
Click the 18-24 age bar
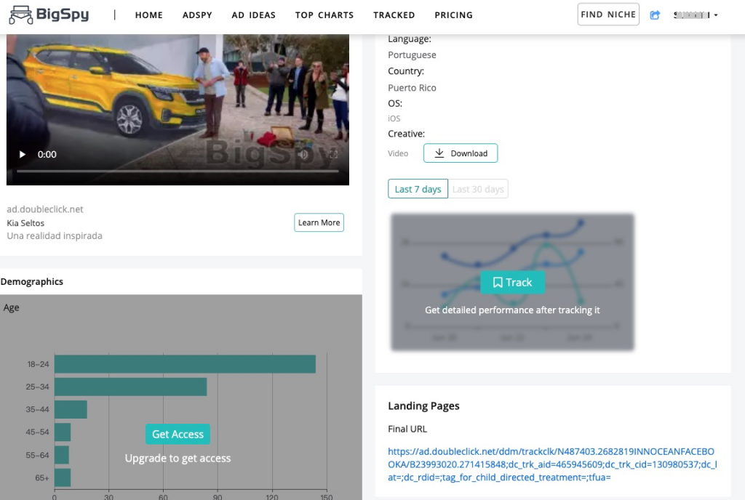click(x=186, y=364)
